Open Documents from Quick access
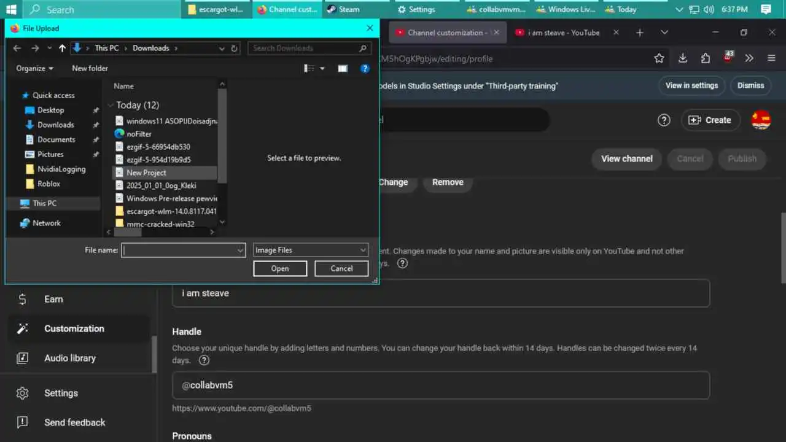The width and height of the screenshot is (786, 442). [56, 139]
